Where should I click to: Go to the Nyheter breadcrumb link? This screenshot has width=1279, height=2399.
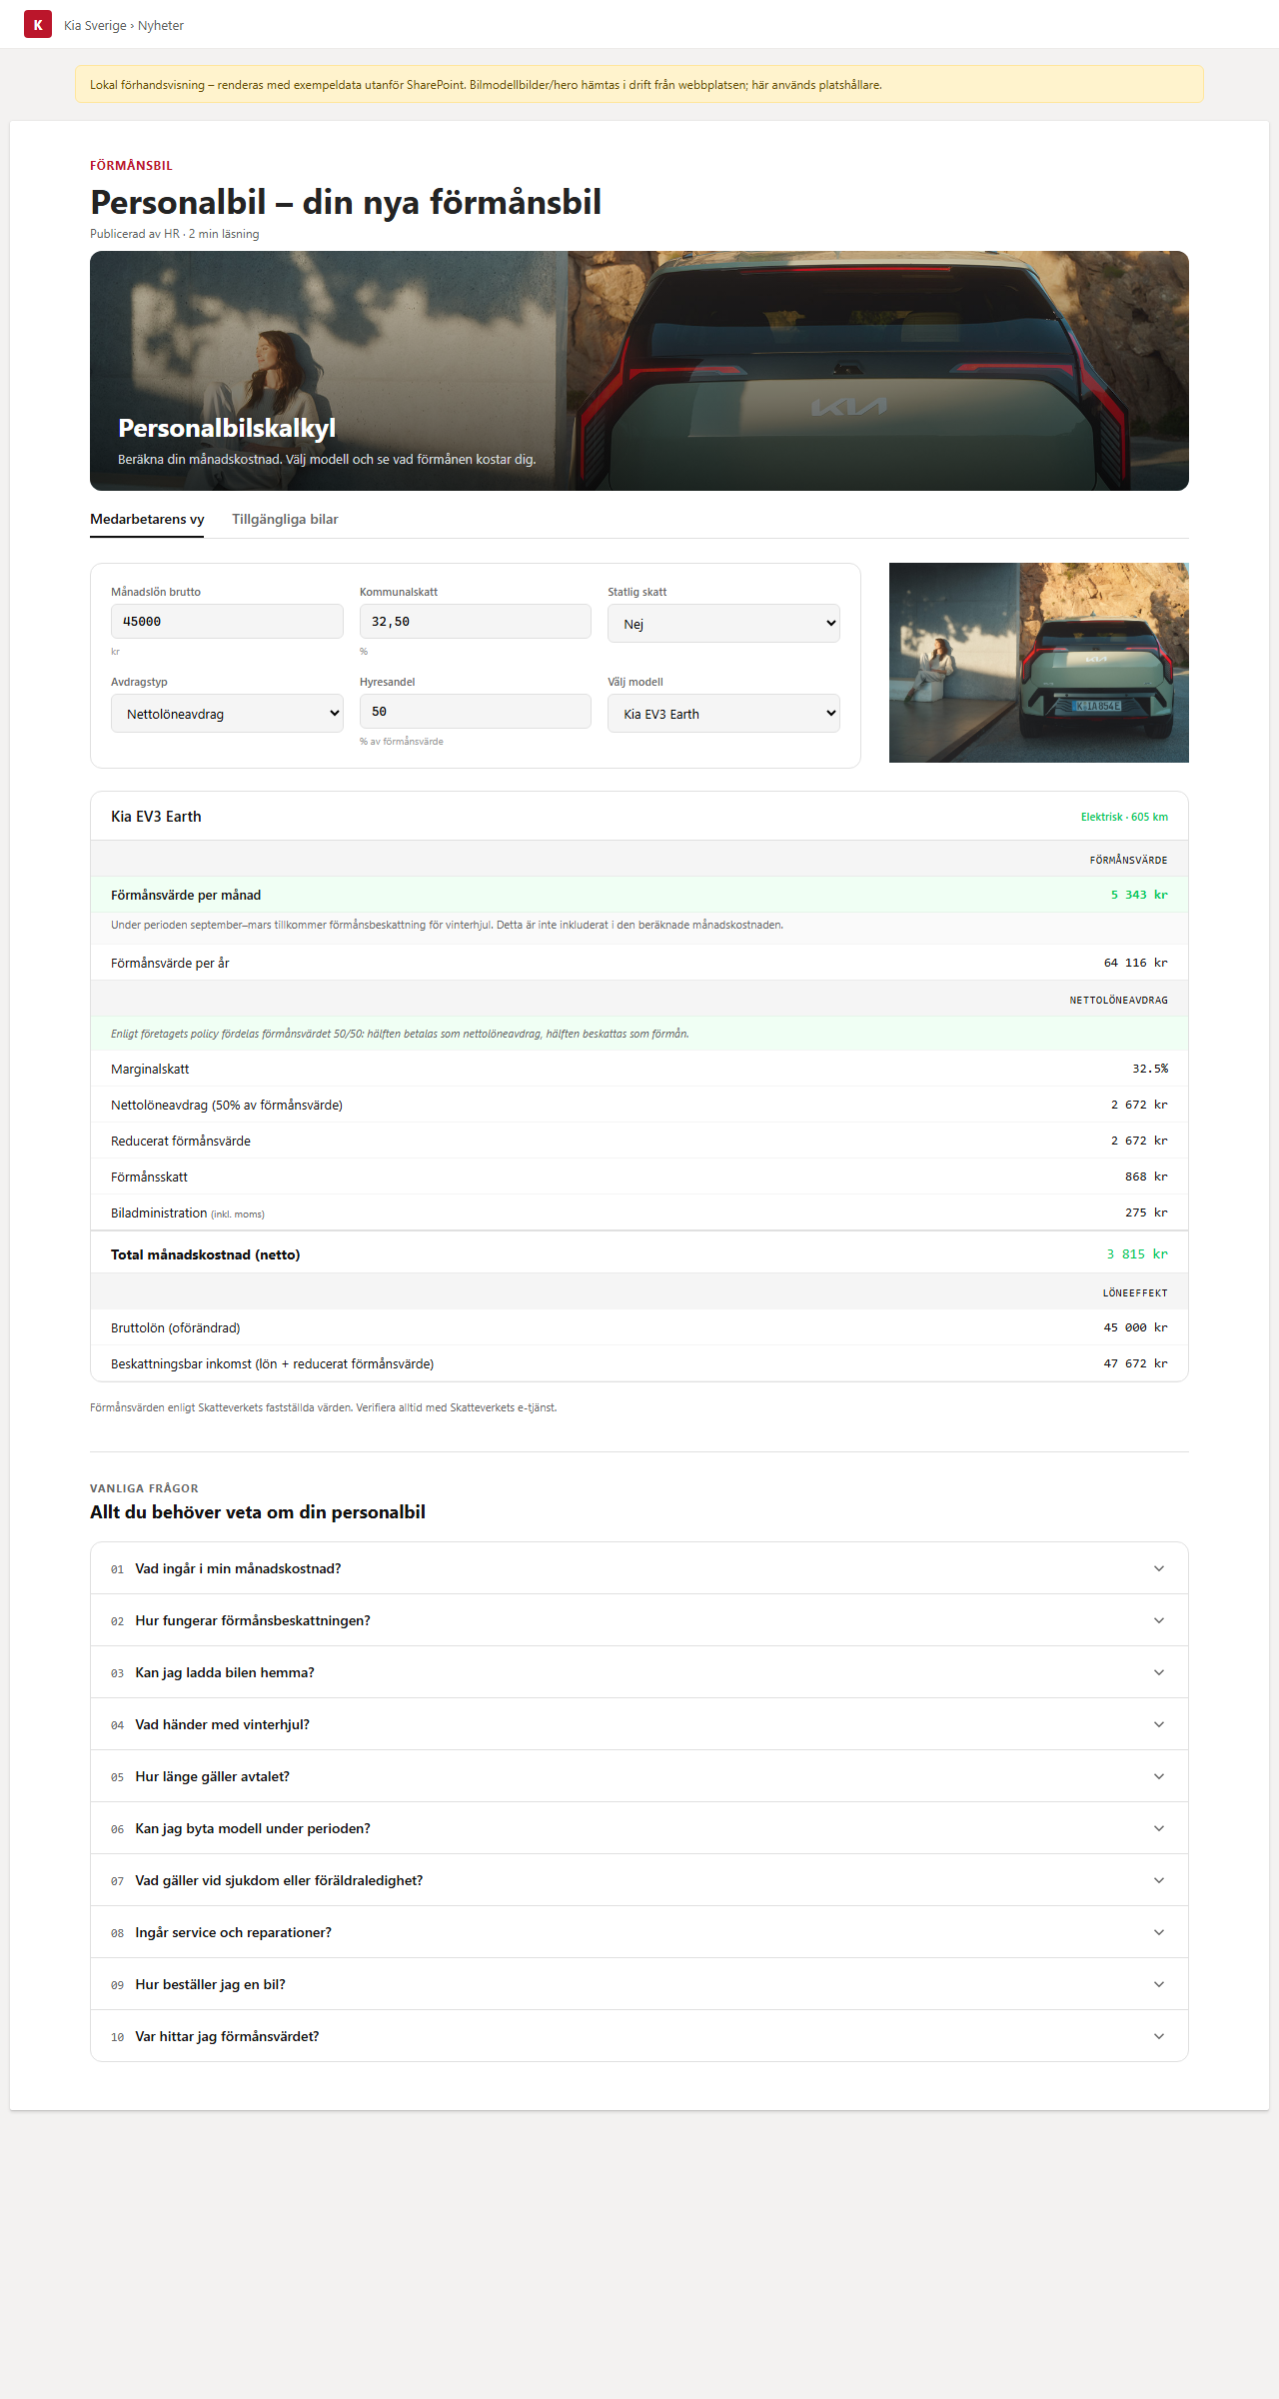point(161,26)
